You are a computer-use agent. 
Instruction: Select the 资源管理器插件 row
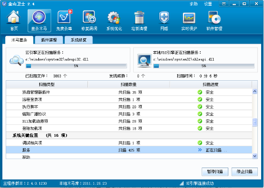pyautogui.click(x=129, y=92)
